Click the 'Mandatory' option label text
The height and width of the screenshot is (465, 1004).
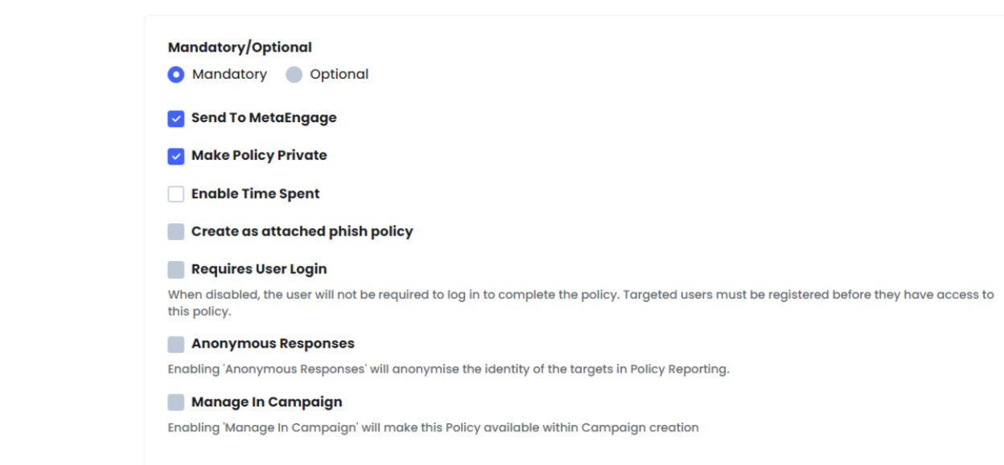(229, 74)
